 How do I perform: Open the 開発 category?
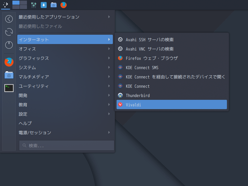65,95
